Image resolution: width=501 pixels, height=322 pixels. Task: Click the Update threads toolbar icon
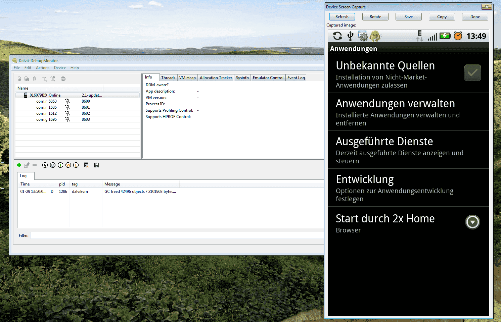[45, 79]
